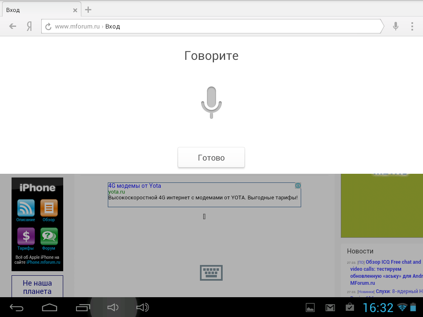
Task: Open the iPhone Форум chat icon
Action: (49, 237)
